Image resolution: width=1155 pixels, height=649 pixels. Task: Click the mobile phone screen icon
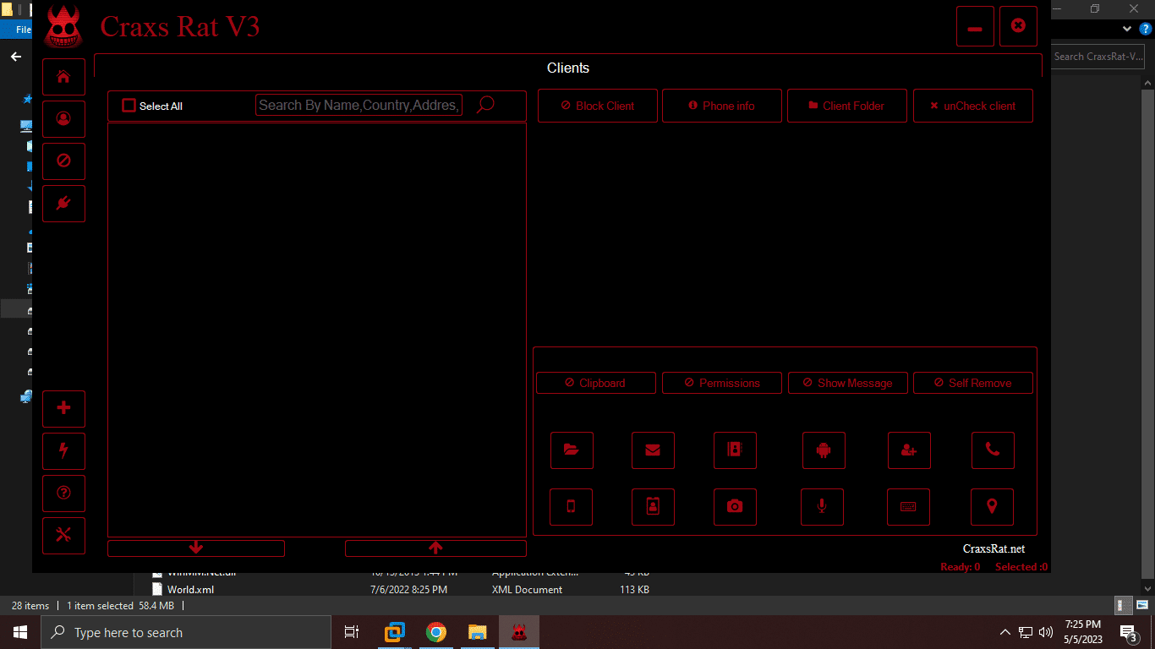[x=571, y=507]
